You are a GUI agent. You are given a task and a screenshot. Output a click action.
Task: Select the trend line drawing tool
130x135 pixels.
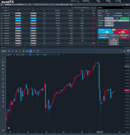[x=3, y=59]
